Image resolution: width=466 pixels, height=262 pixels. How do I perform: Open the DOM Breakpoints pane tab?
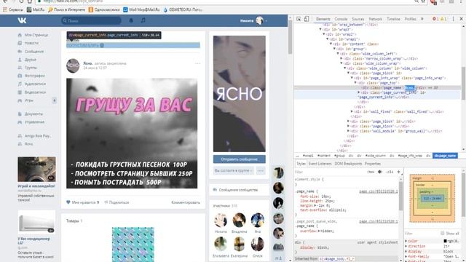point(348,164)
